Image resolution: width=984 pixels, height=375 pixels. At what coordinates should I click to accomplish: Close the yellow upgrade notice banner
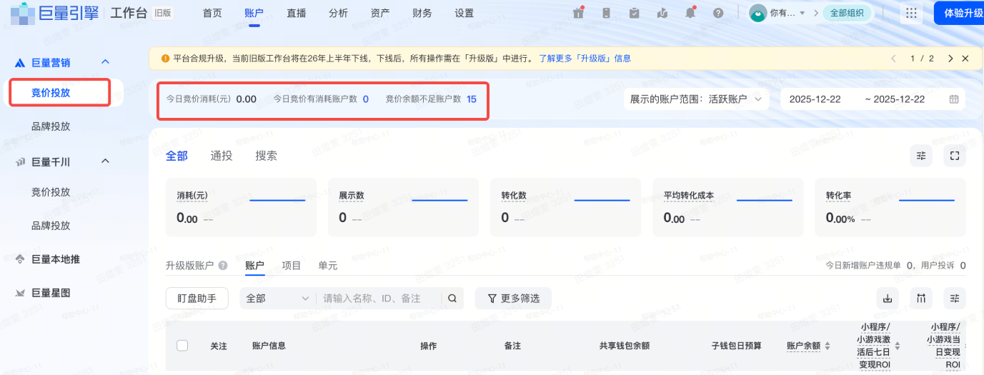[x=965, y=59]
